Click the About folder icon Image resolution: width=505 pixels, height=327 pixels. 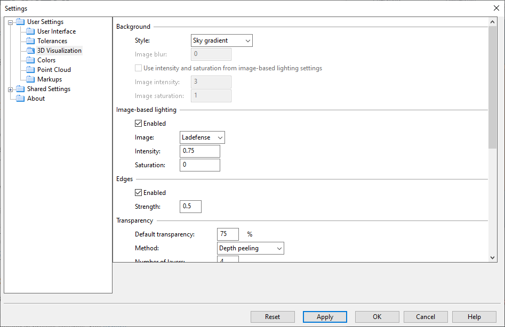pyautogui.click(x=20, y=99)
